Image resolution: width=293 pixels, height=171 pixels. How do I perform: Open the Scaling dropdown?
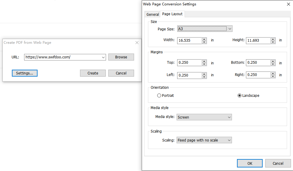pos(204,140)
